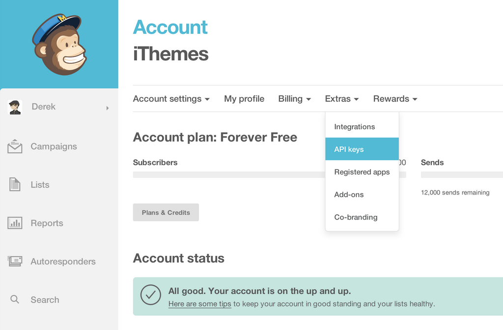Viewport: 503px width, 330px height.
Task: Click the Lists document icon
Action: 15,185
